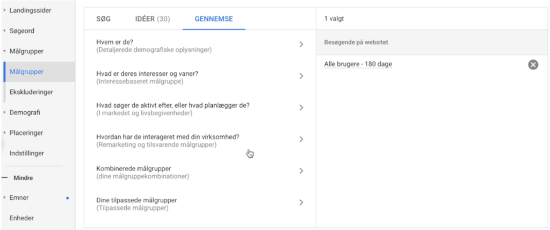
Task: Switch to the SØG tab
Action: point(104,19)
